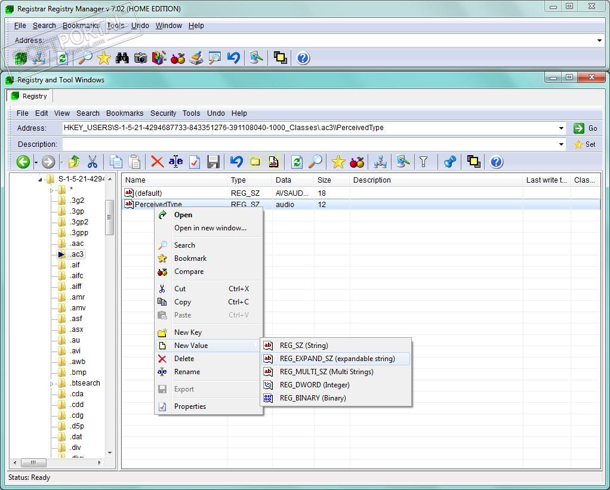The width and height of the screenshot is (610, 490).
Task: Select the .aac folder in tree
Action: coord(76,244)
